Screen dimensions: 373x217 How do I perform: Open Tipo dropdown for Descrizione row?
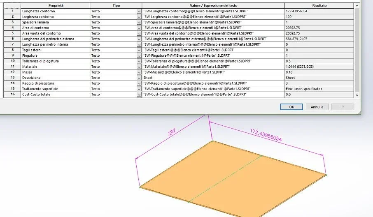(139, 78)
